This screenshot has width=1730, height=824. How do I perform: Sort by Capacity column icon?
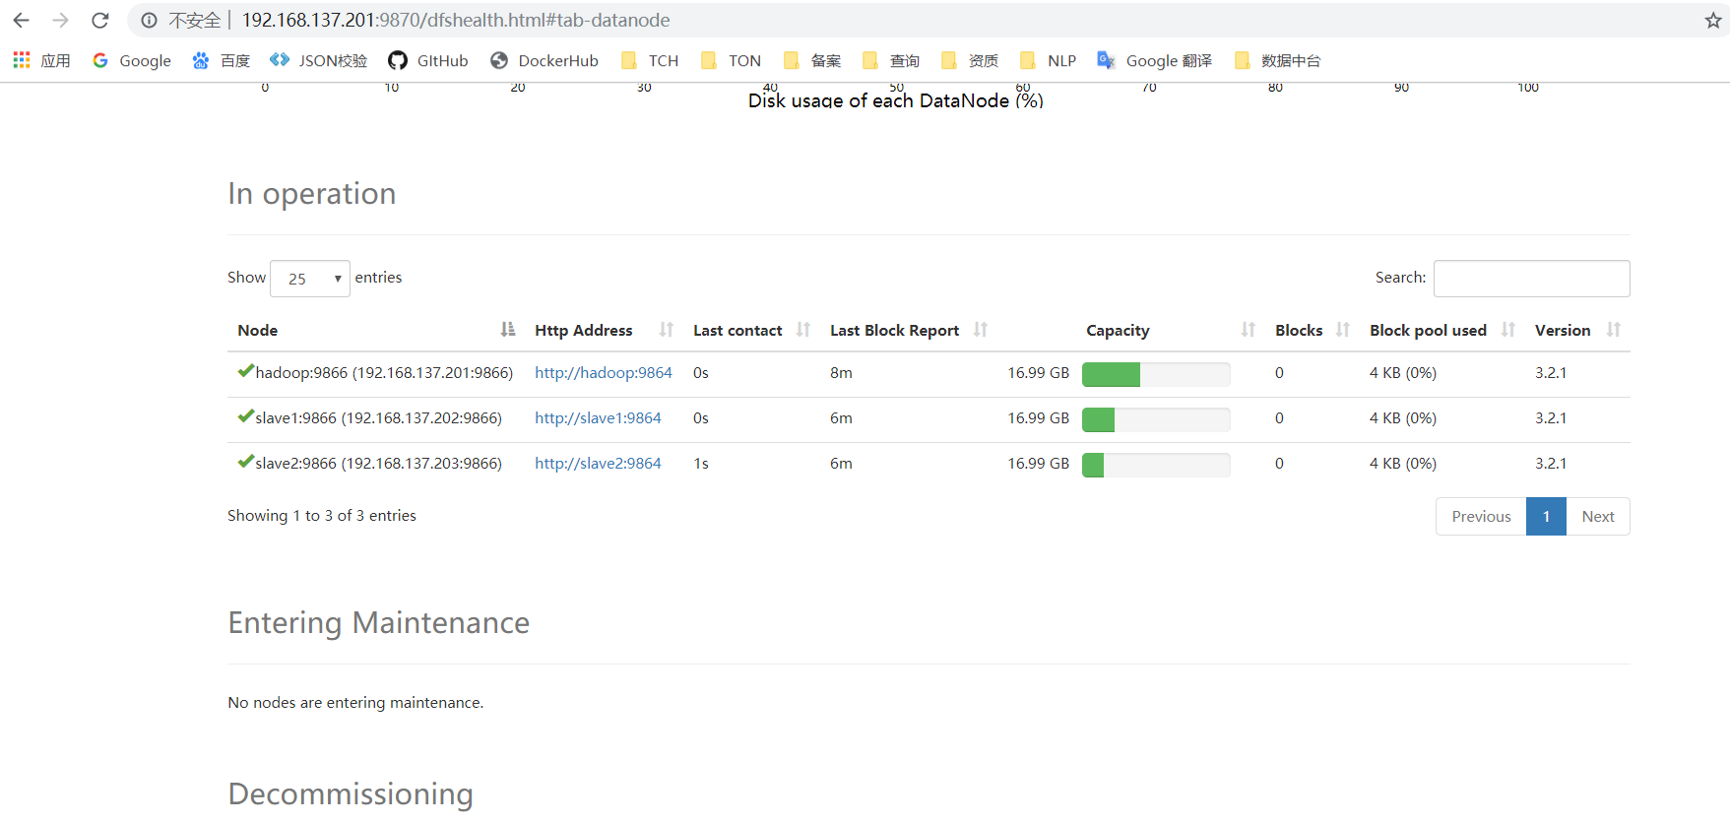pos(1249,330)
